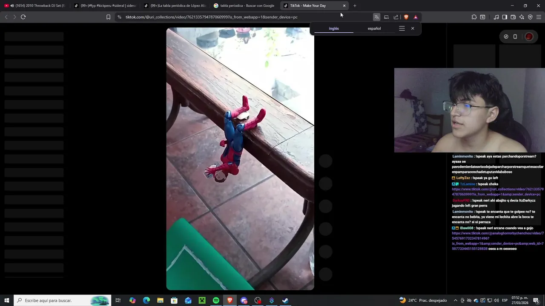Open a new browser tab
The image size is (545, 306).
355,6
